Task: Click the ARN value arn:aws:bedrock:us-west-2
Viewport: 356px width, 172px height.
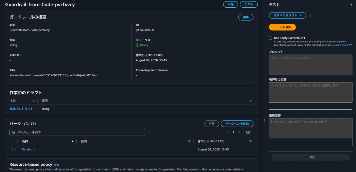Action: coord(54,75)
